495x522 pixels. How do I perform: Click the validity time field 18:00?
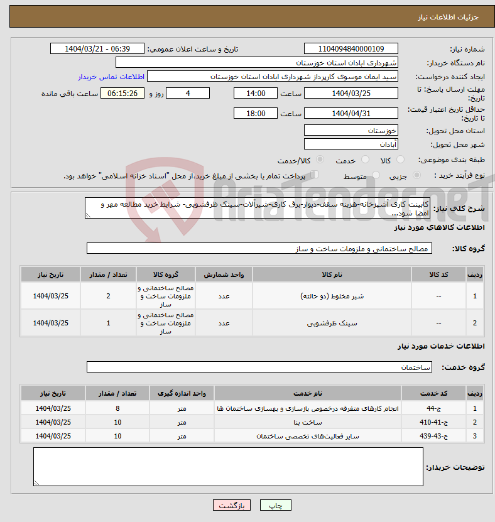pos(255,113)
